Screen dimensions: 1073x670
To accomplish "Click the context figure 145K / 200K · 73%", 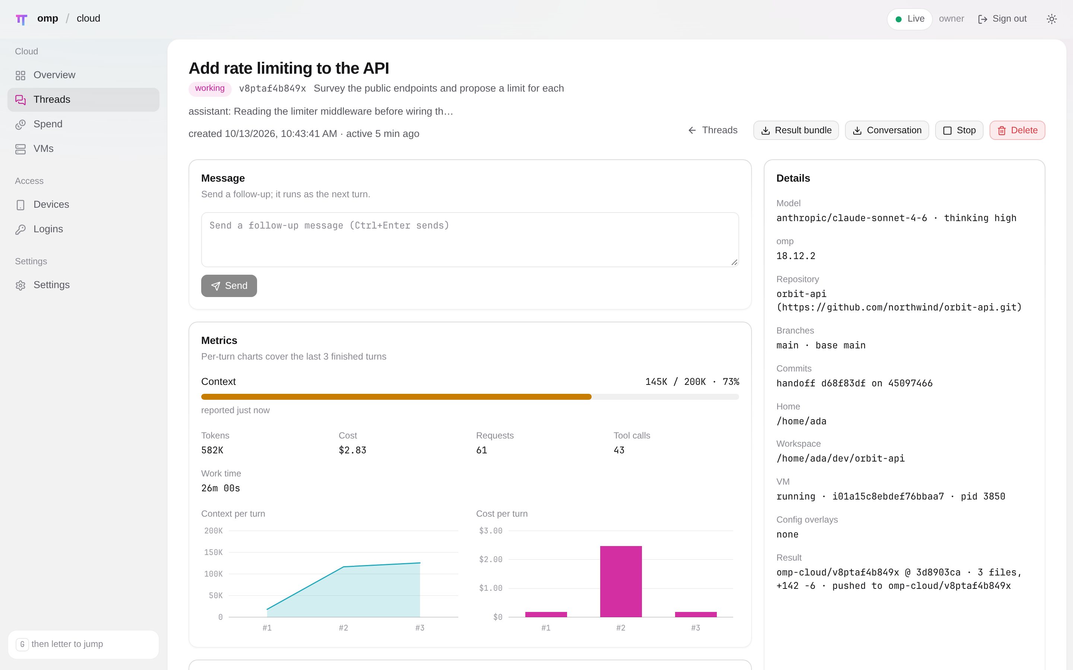I will (692, 382).
